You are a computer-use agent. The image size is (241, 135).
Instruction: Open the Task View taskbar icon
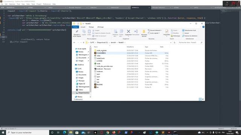pos(58,132)
